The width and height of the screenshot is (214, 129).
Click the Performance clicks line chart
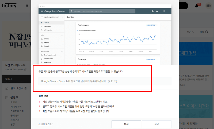click(118, 40)
